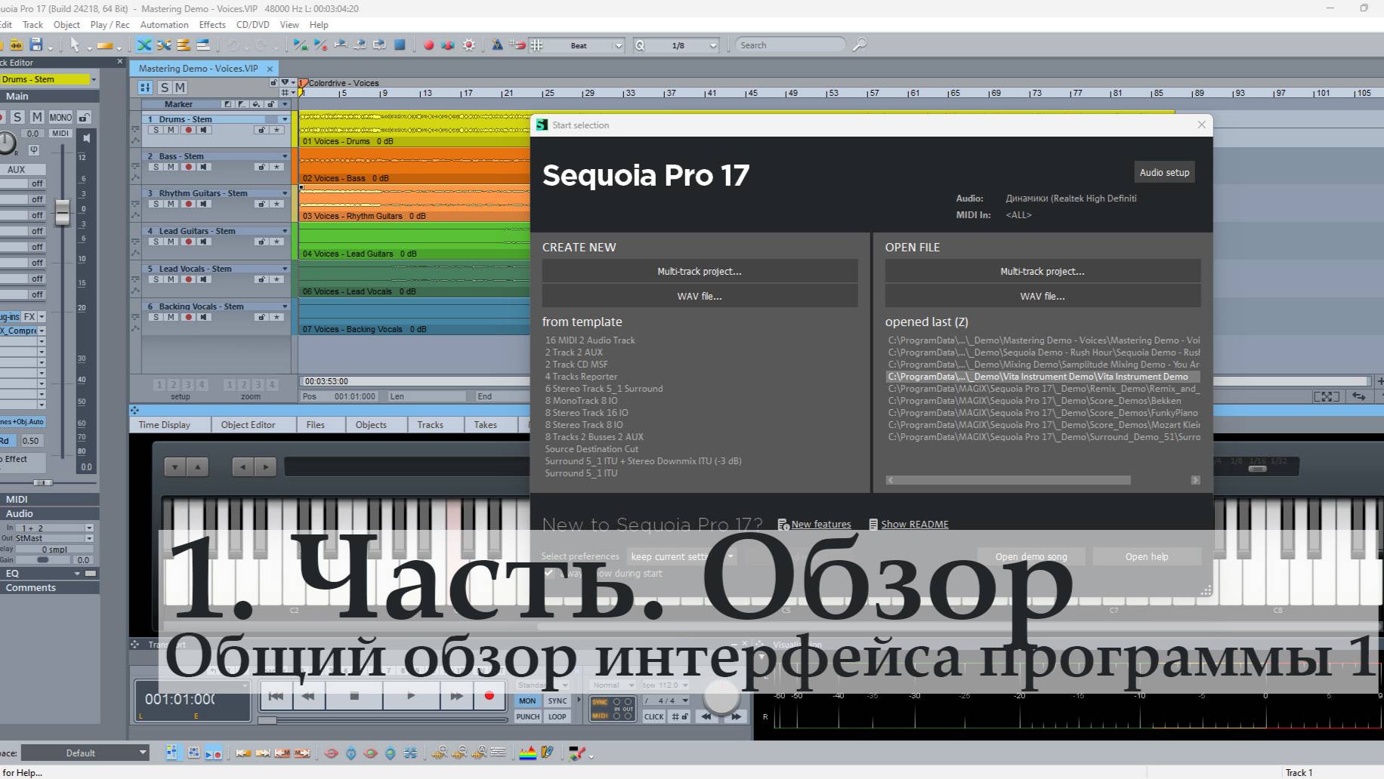Click the magnifier search icon

pyautogui.click(x=859, y=45)
